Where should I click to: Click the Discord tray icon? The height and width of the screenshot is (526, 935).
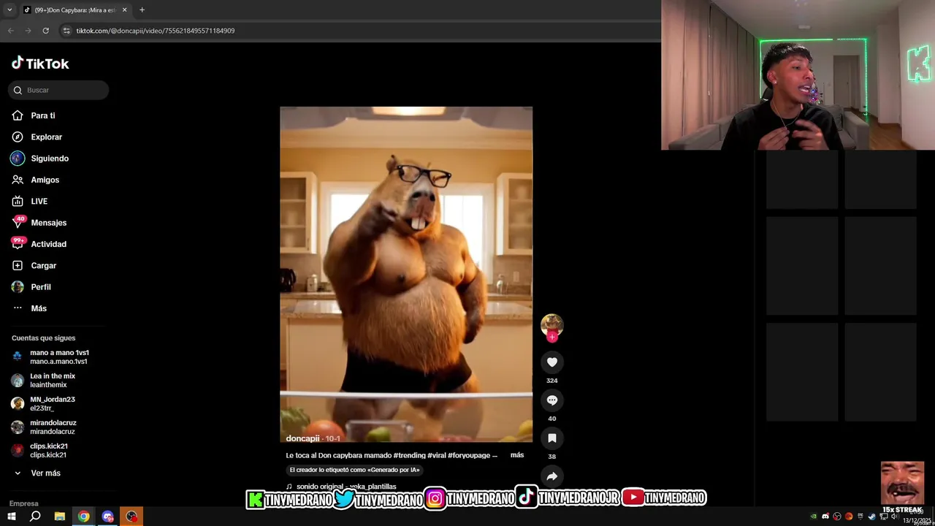tap(825, 517)
